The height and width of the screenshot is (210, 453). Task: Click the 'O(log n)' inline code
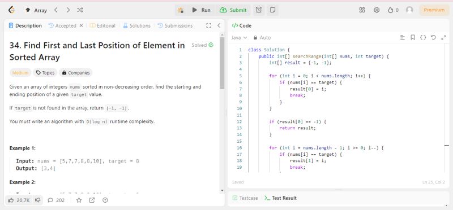click(97, 121)
